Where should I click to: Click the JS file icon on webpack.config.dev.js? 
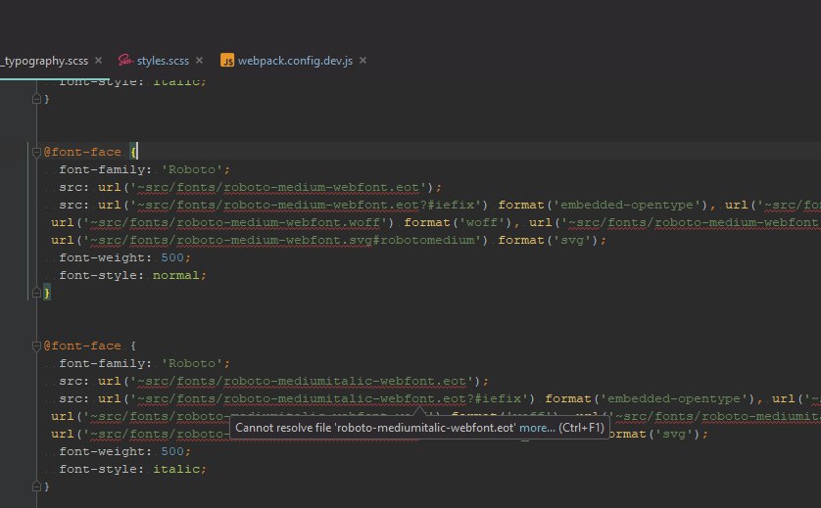pos(227,61)
